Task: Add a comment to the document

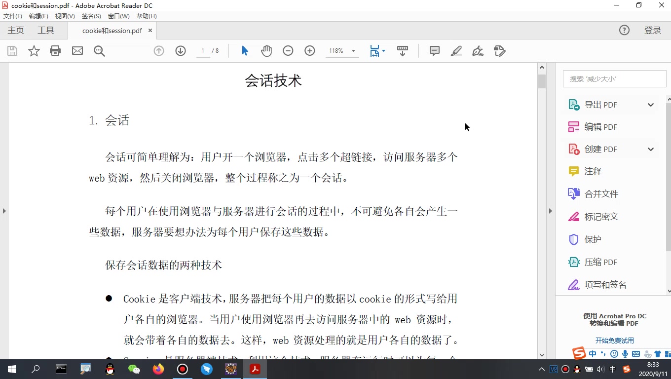Action: click(x=434, y=51)
